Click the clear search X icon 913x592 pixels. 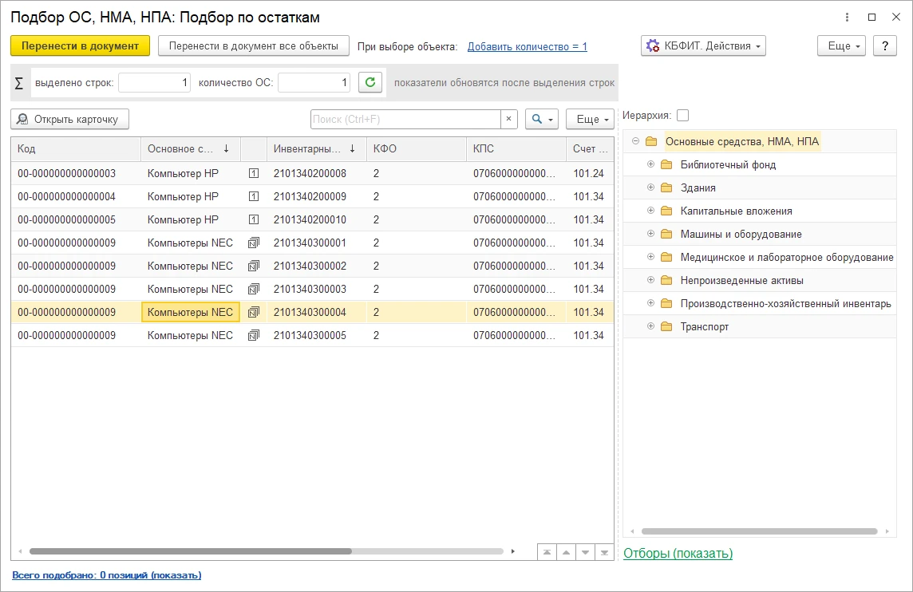click(x=509, y=119)
